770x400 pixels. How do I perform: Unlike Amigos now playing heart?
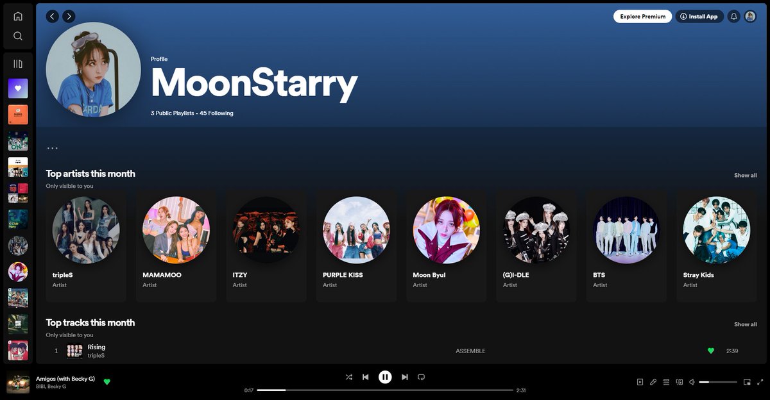(x=107, y=382)
